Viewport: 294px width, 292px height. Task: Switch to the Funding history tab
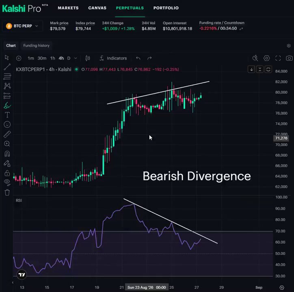[x=37, y=45]
